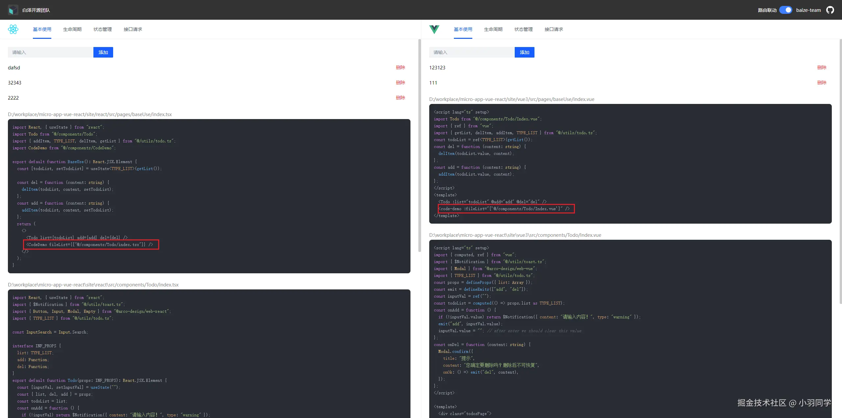
Task: Click the React panel vertical scrollbar
Action: point(419,145)
